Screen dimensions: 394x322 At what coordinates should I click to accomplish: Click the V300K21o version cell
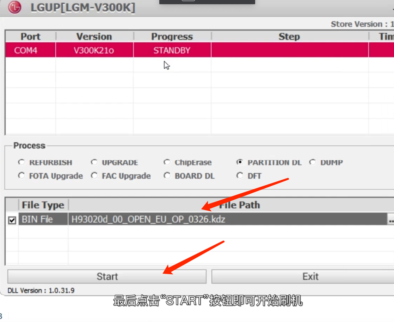[x=94, y=50]
